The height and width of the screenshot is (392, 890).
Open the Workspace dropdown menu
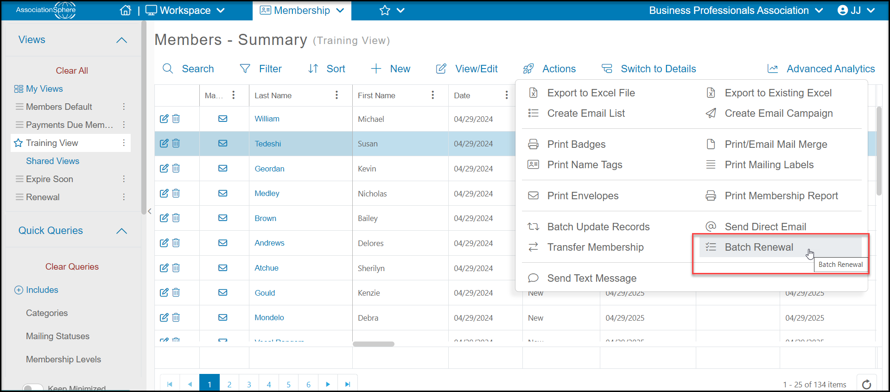pyautogui.click(x=185, y=10)
